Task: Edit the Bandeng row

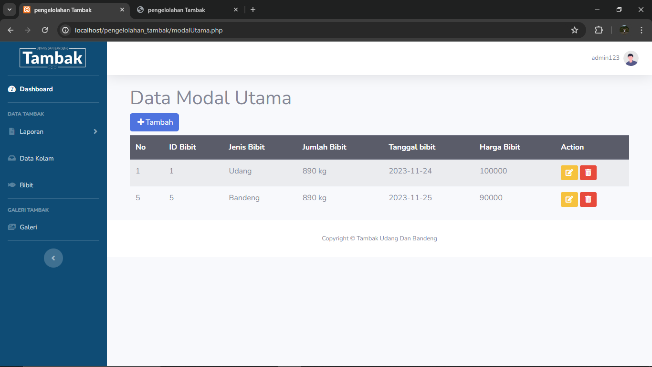Action: tap(569, 199)
